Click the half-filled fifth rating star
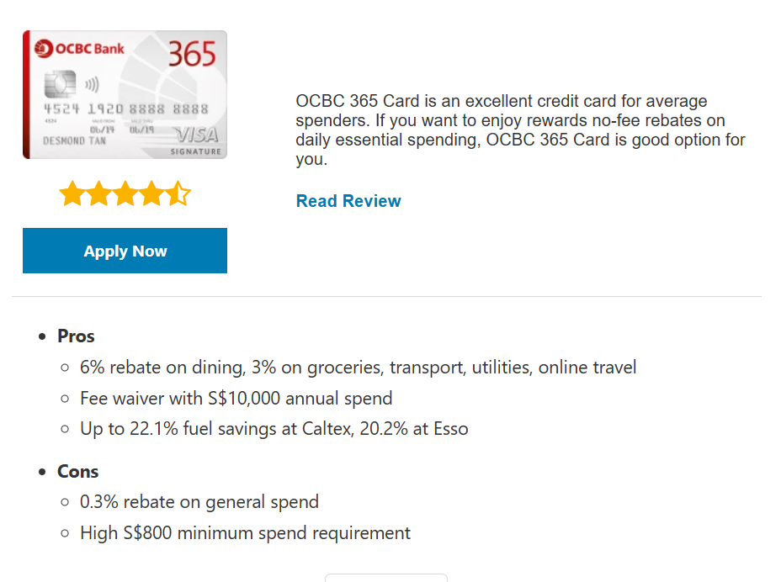Viewport: 781px width, 582px height. tap(178, 195)
